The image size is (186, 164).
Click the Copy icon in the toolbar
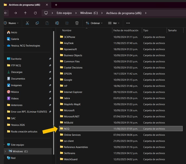[x=37, y=23]
